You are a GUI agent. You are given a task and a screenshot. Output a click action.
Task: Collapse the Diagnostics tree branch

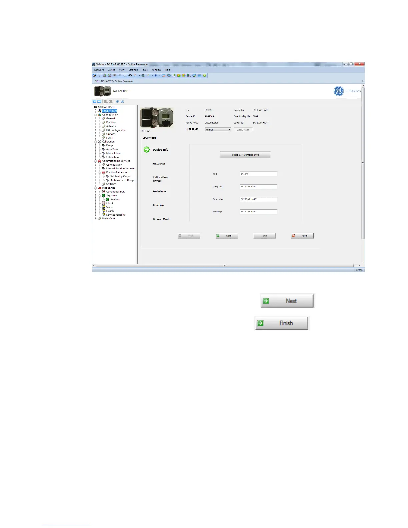(x=96, y=188)
